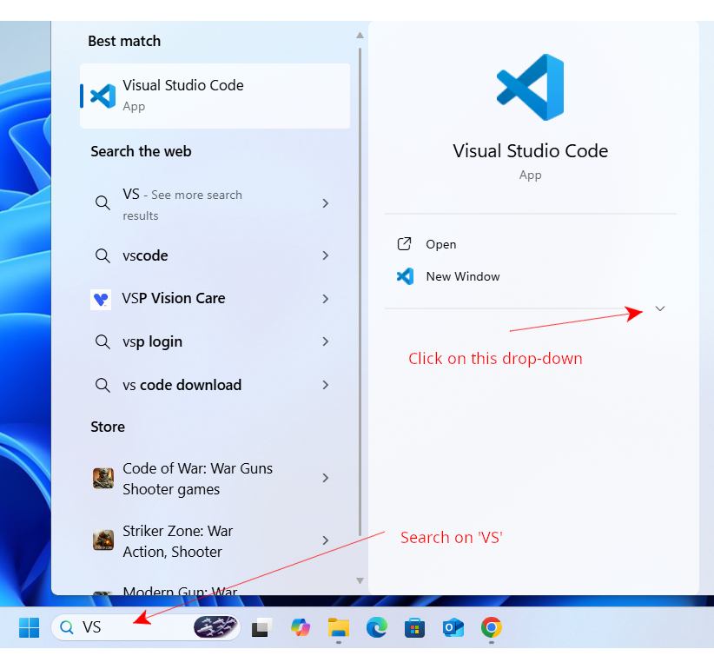Screen dimensions: 714x669
Task: Expand the vsp login search suggestion
Action: [x=325, y=341]
